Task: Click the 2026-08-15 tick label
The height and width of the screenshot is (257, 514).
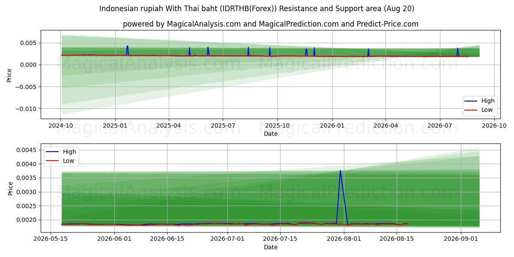Action: click(x=396, y=239)
